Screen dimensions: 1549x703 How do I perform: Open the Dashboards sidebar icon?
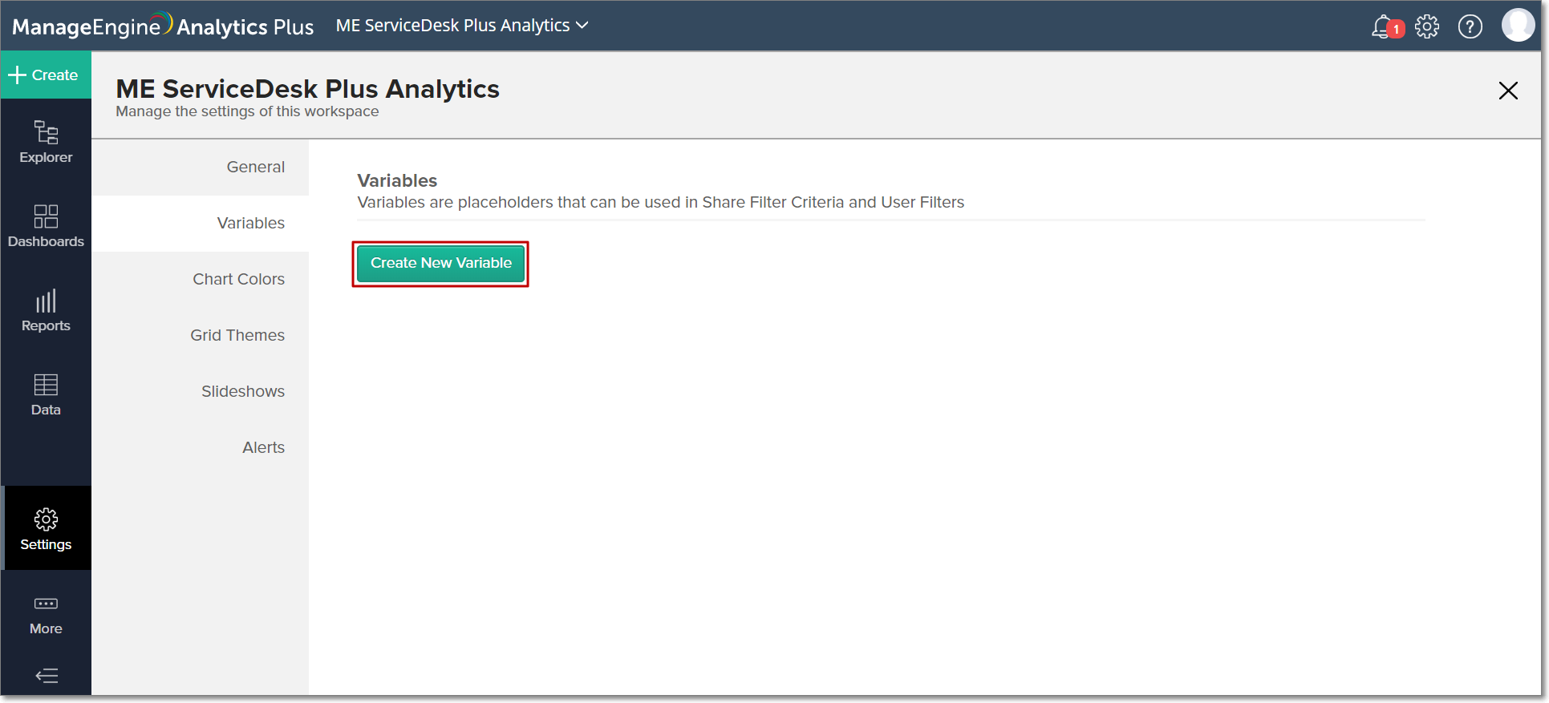(x=46, y=226)
